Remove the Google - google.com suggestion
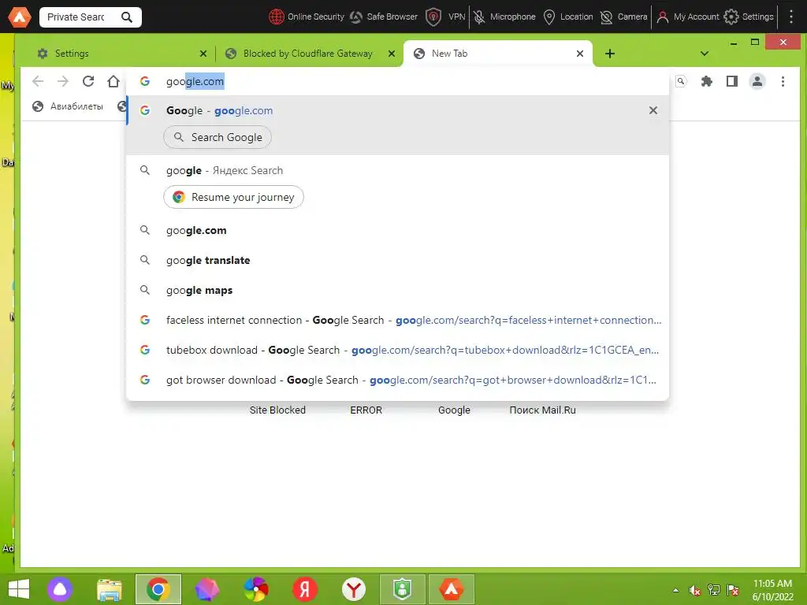The height and width of the screenshot is (605, 807). click(x=653, y=110)
